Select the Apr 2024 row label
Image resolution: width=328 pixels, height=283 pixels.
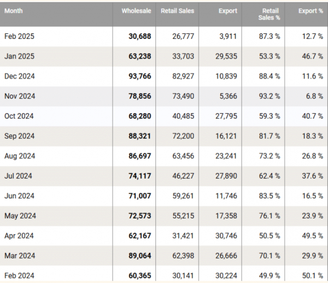19,235
